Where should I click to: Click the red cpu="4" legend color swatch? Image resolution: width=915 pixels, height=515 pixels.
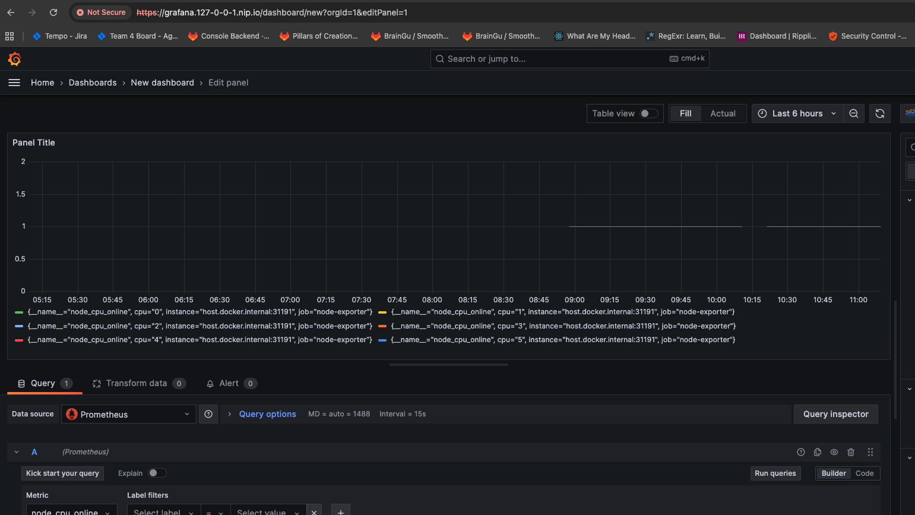coord(19,340)
